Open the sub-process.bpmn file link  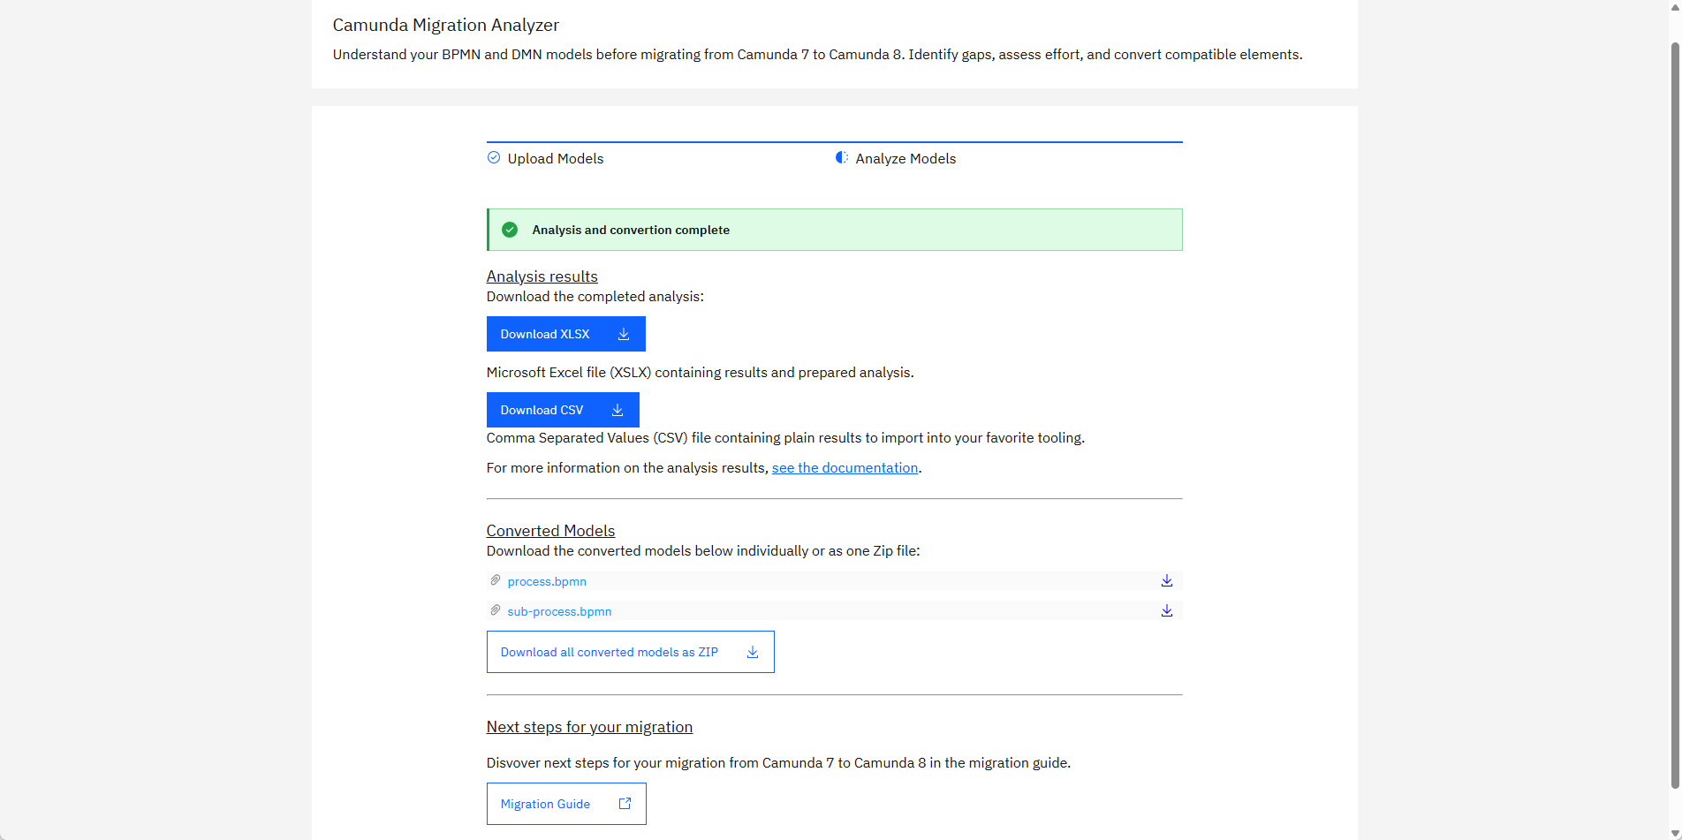[559, 611]
